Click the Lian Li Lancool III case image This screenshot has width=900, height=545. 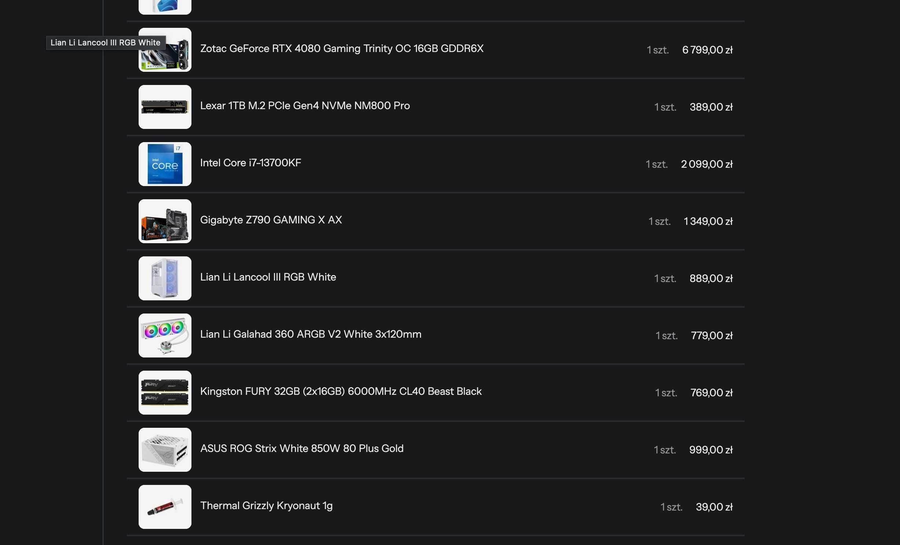click(x=165, y=278)
